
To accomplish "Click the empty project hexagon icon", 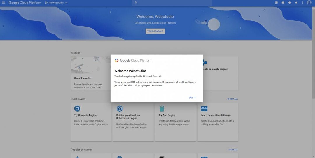I will [204, 62].
